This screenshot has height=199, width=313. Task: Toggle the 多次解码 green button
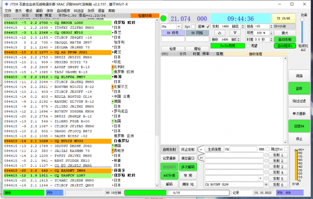188,167
